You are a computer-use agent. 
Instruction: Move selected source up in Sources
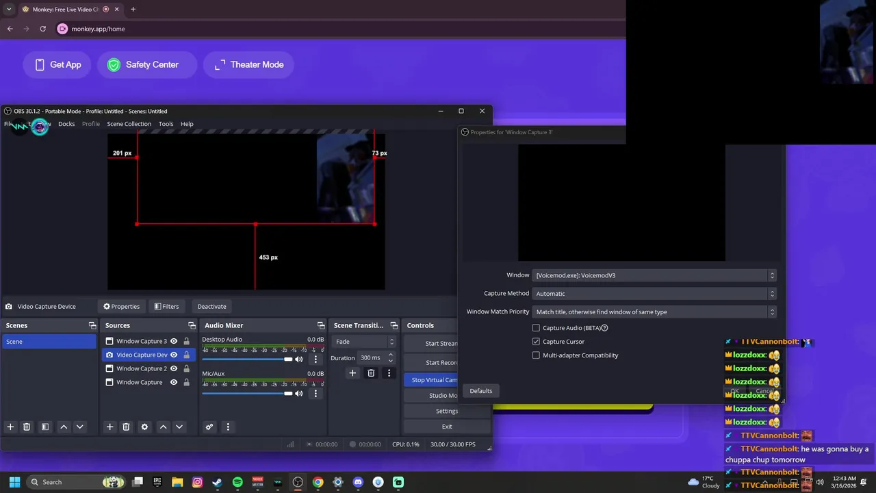163,427
